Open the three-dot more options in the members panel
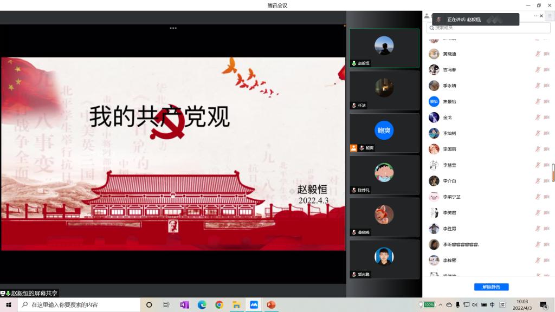This screenshot has width=555, height=312. (x=536, y=16)
